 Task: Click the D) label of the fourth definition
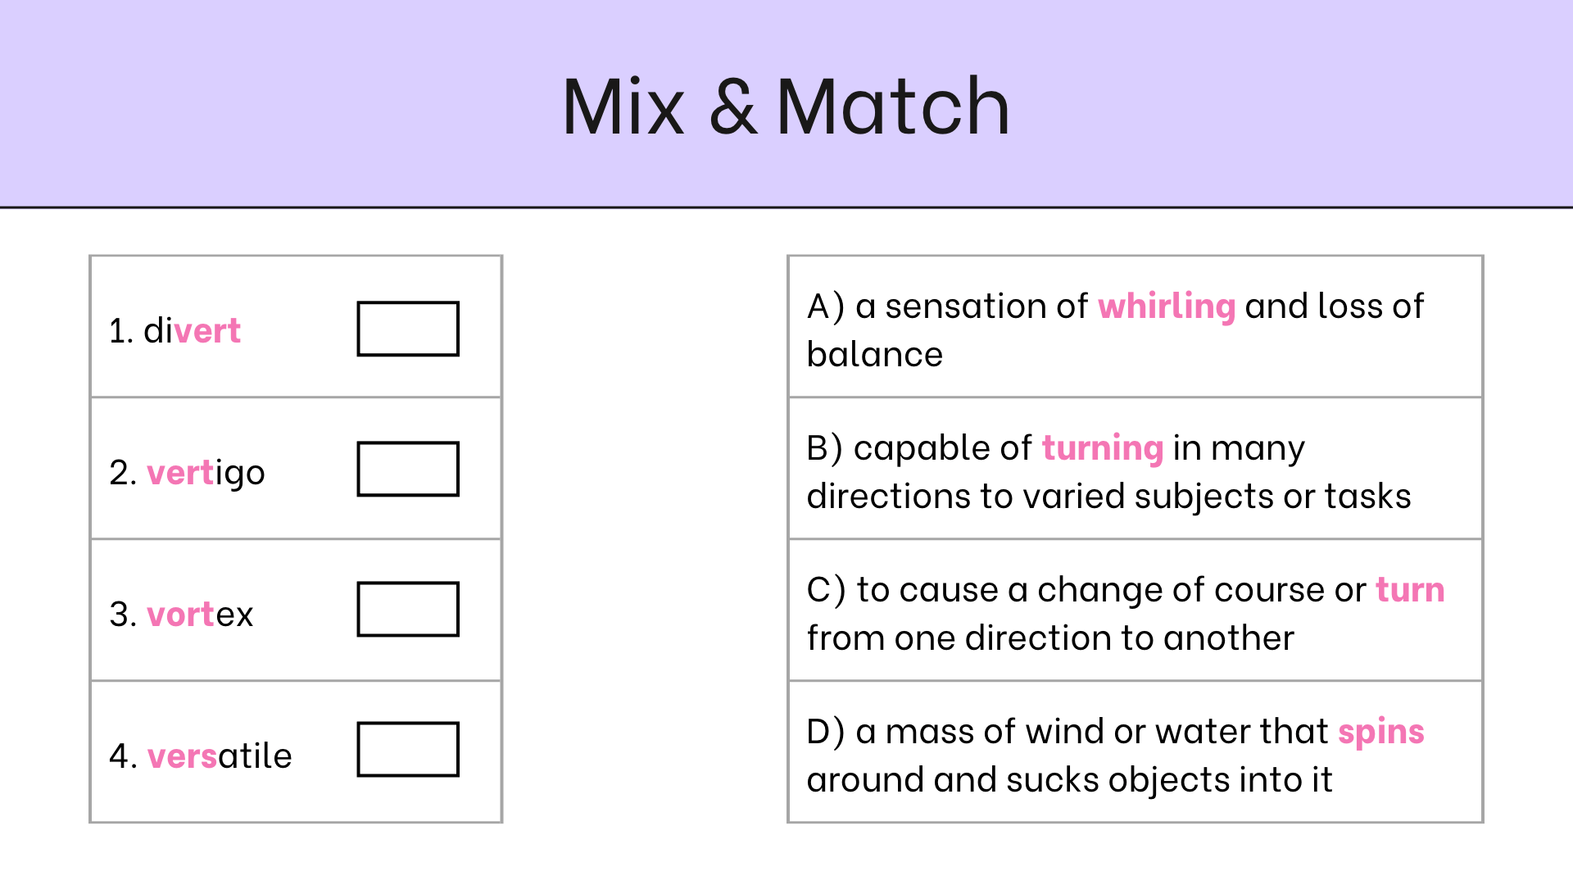pyautogui.click(x=825, y=732)
